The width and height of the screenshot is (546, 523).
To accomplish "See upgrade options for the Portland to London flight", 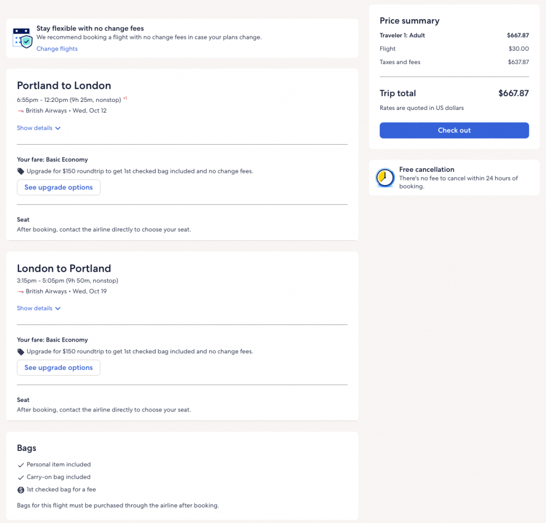I will coord(59,187).
